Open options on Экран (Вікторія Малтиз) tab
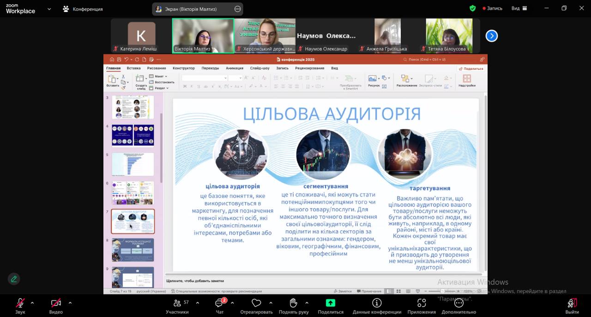The height and width of the screenshot is (317, 591). coord(237,9)
